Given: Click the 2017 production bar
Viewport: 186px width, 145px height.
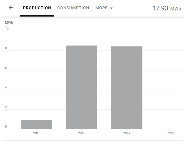Looking at the screenshot, I should (x=127, y=87).
